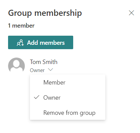The image size is (140, 133).
Task: Click the checkmark beside Owner option
Action: [37, 97]
